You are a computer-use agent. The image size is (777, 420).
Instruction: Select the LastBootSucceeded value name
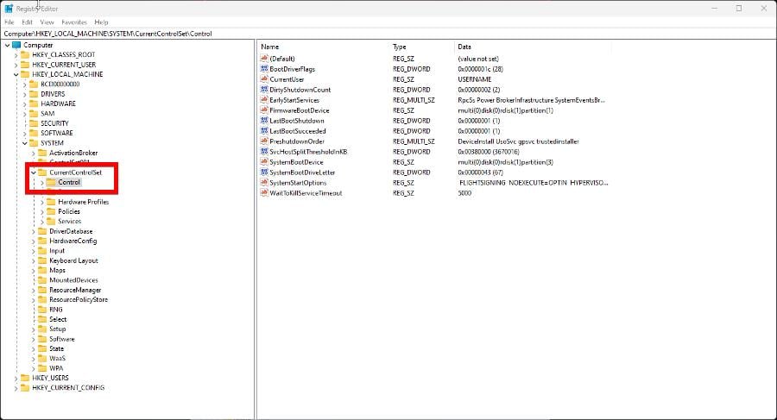pos(297,131)
